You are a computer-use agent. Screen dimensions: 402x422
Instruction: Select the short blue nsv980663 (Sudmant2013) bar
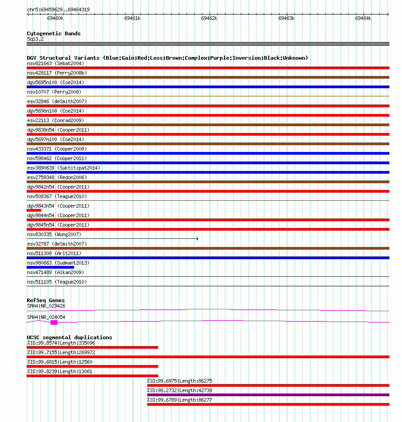pyautogui.click(x=51, y=267)
